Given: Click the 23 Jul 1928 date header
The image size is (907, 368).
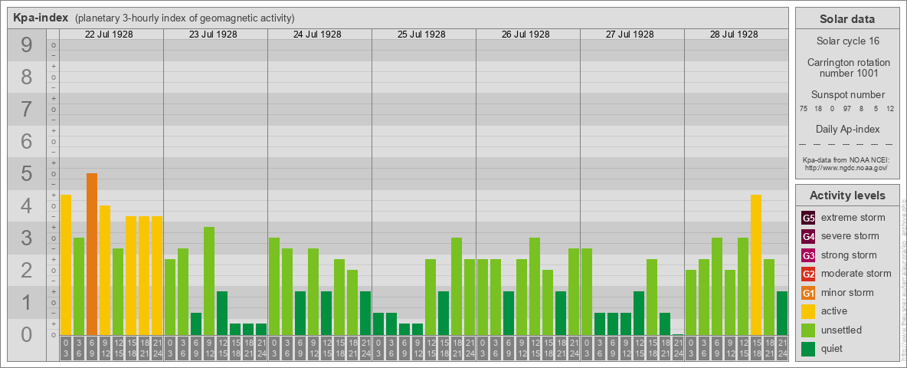Looking at the screenshot, I should click(213, 34).
